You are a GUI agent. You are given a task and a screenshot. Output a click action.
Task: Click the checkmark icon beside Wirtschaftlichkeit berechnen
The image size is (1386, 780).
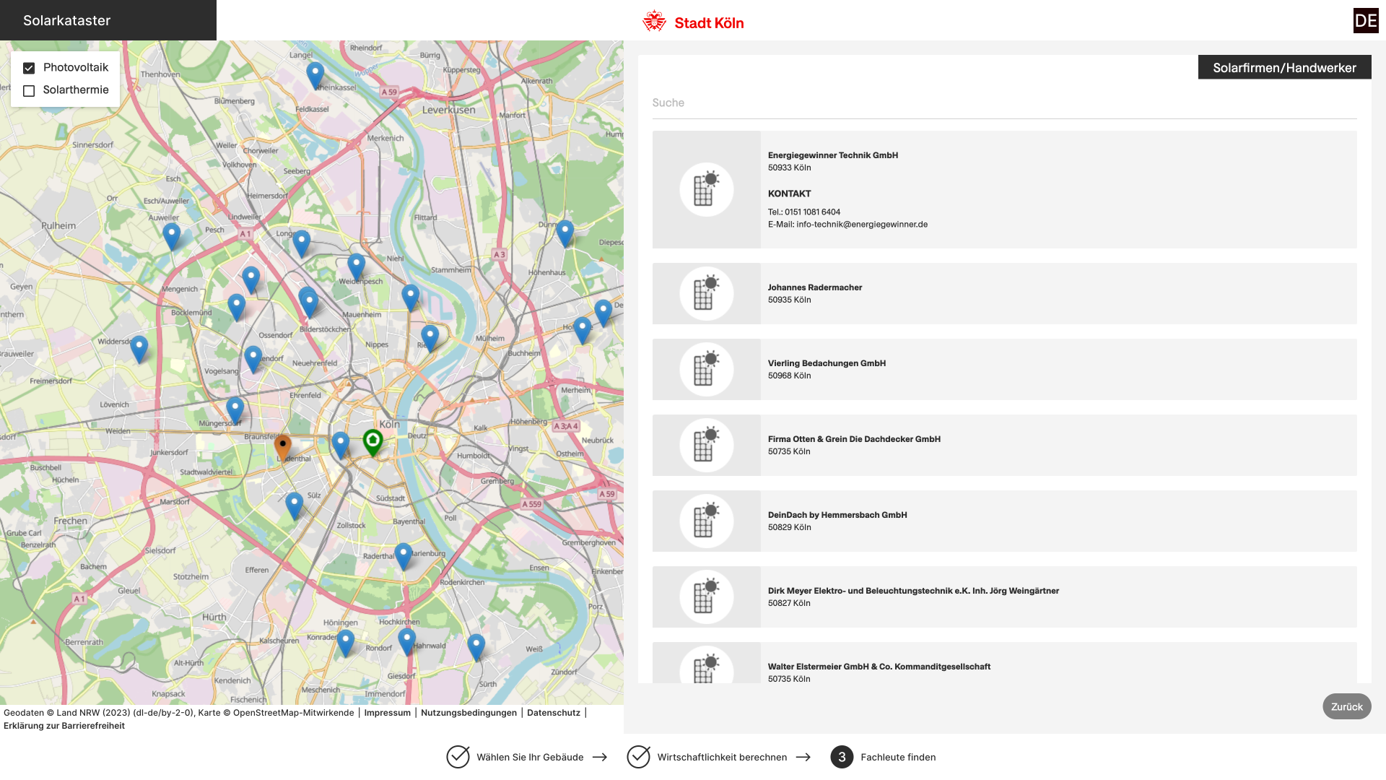(638, 756)
